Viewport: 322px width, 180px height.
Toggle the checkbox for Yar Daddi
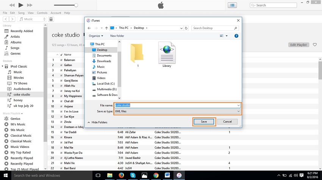point(61,133)
